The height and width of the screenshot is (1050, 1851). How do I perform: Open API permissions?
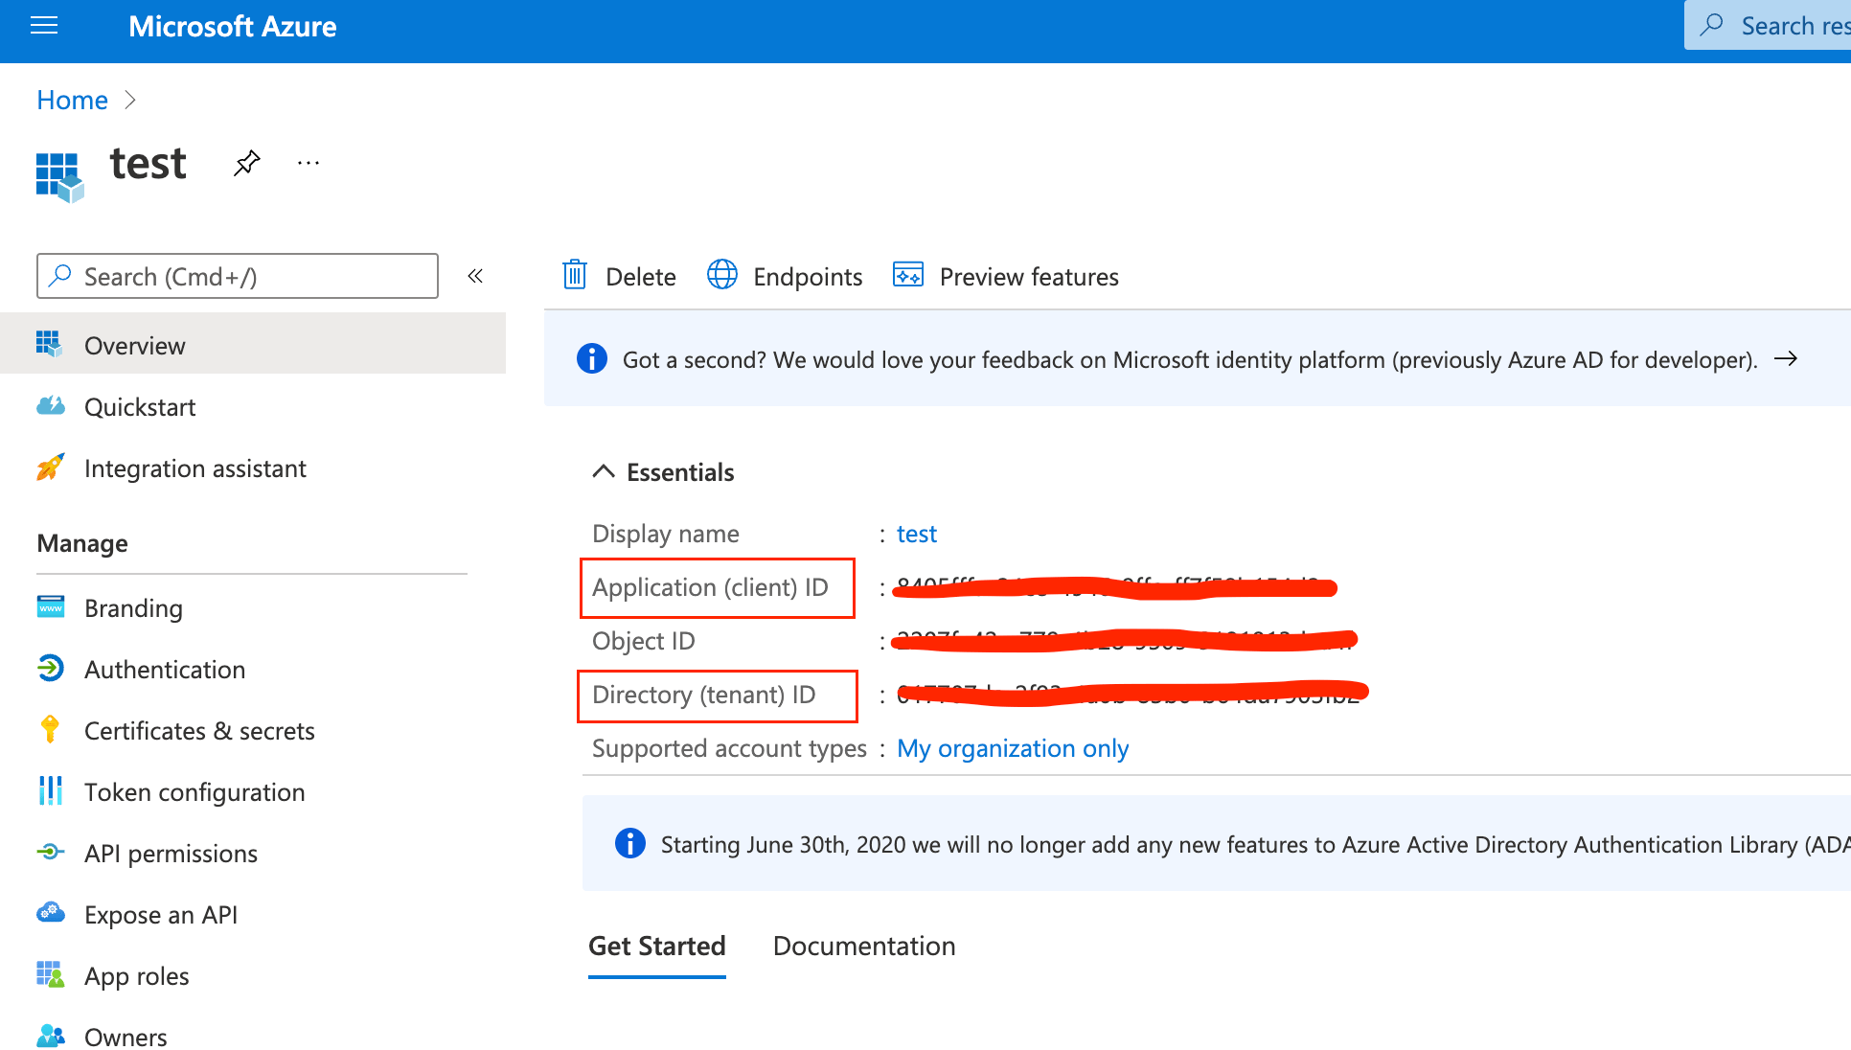171,853
